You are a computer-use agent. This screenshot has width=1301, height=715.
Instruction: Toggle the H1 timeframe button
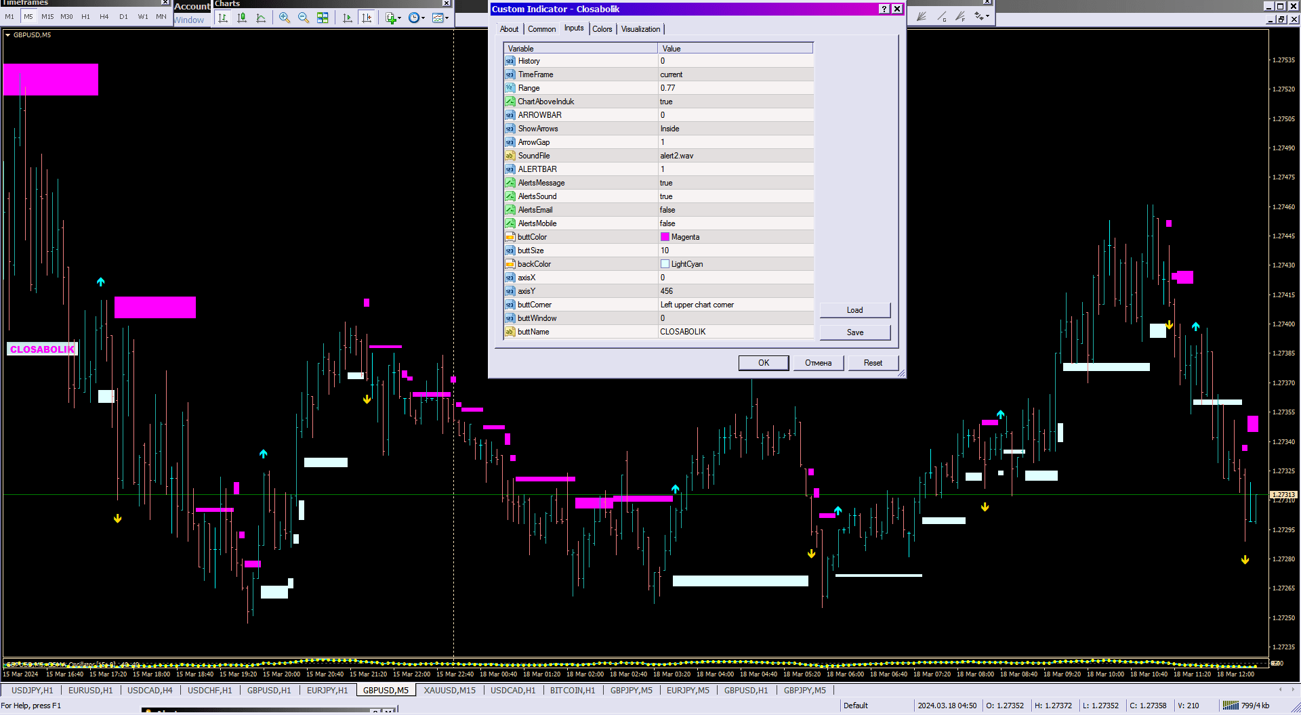click(85, 17)
